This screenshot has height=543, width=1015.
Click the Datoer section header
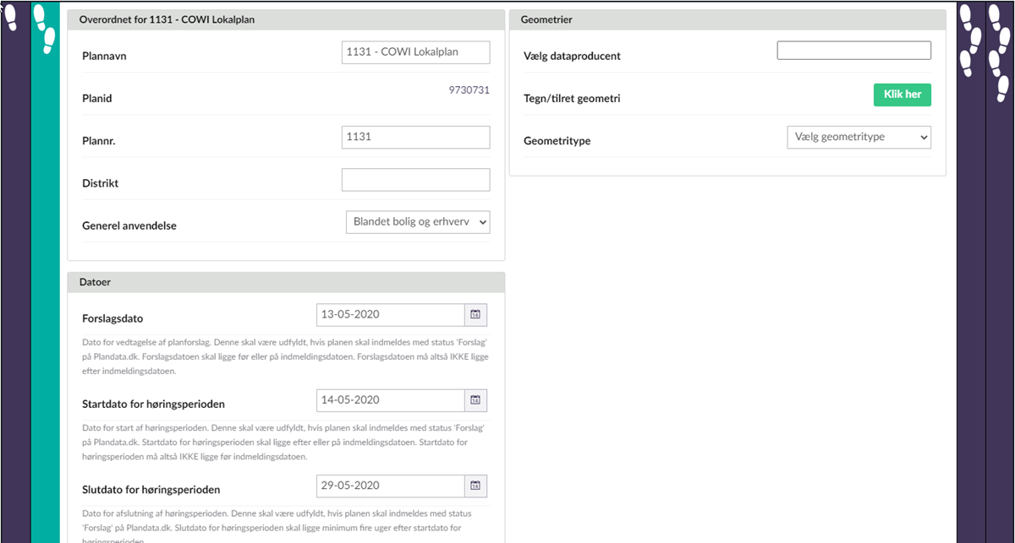(286, 282)
